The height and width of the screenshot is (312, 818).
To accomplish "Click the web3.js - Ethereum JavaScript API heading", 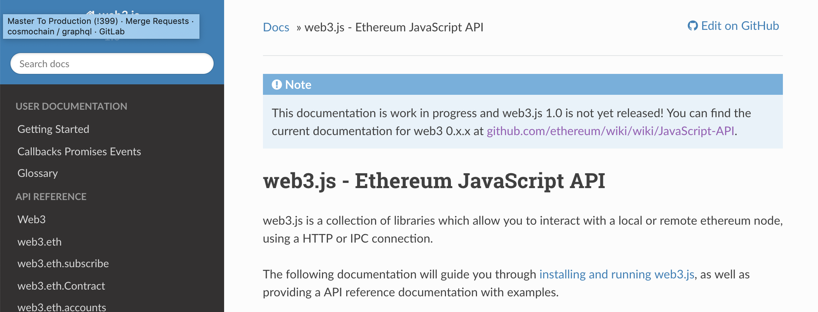I will 434,181.
